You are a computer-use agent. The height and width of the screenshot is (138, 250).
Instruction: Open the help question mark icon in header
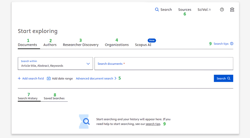tap(222, 10)
